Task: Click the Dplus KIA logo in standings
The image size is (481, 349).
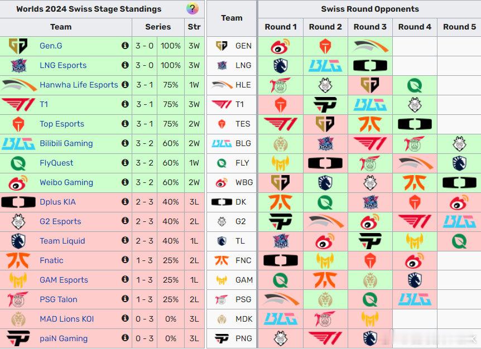Action: click(x=18, y=202)
